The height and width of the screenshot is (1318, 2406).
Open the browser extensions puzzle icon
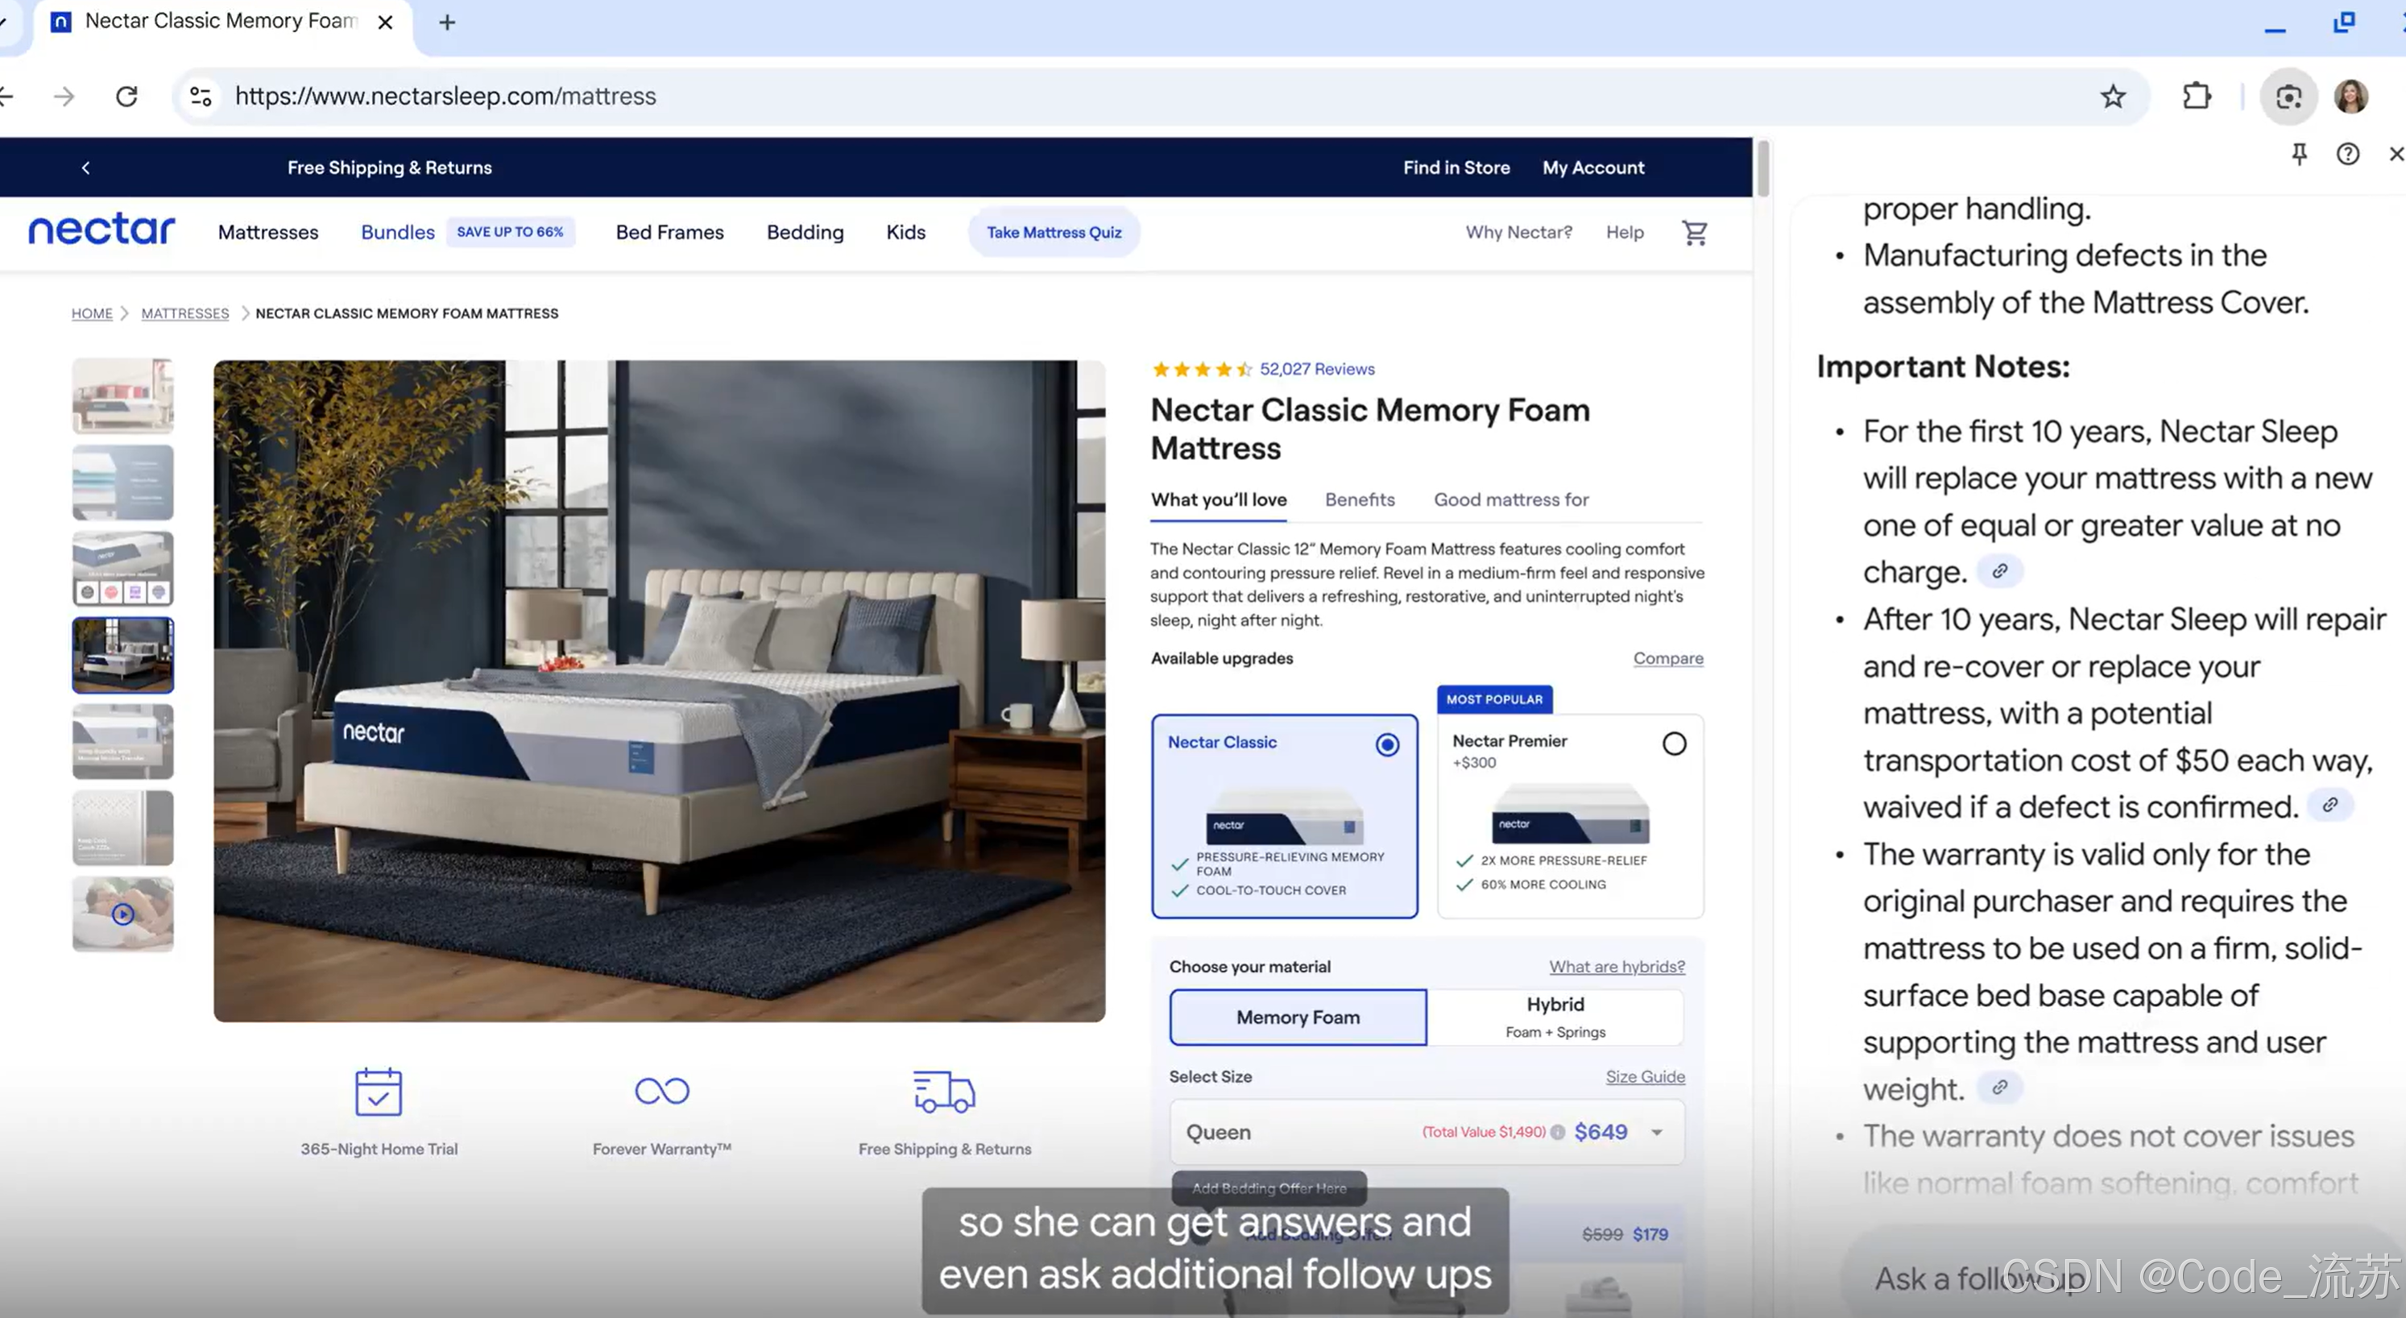pos(2197,96)
